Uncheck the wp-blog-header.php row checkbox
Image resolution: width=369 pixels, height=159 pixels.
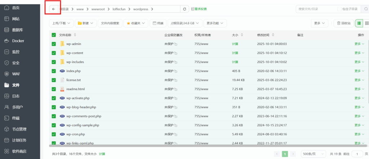[54, 107]
